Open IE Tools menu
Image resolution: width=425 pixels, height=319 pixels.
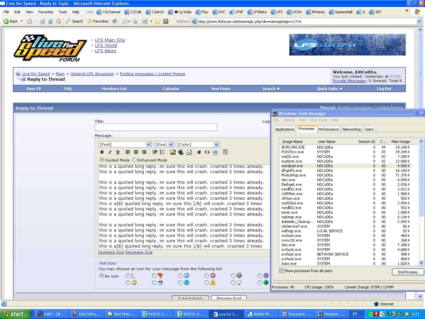pyautogui.click(x=63, y=12)
